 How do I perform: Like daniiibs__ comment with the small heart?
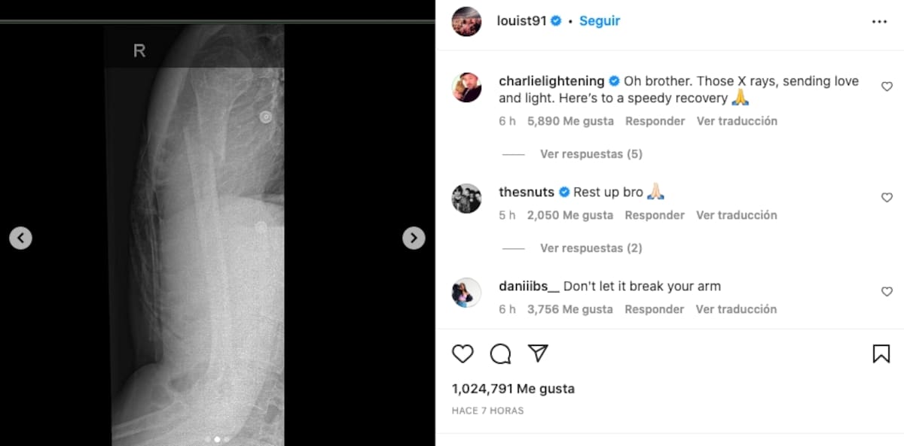click(887, 291)
